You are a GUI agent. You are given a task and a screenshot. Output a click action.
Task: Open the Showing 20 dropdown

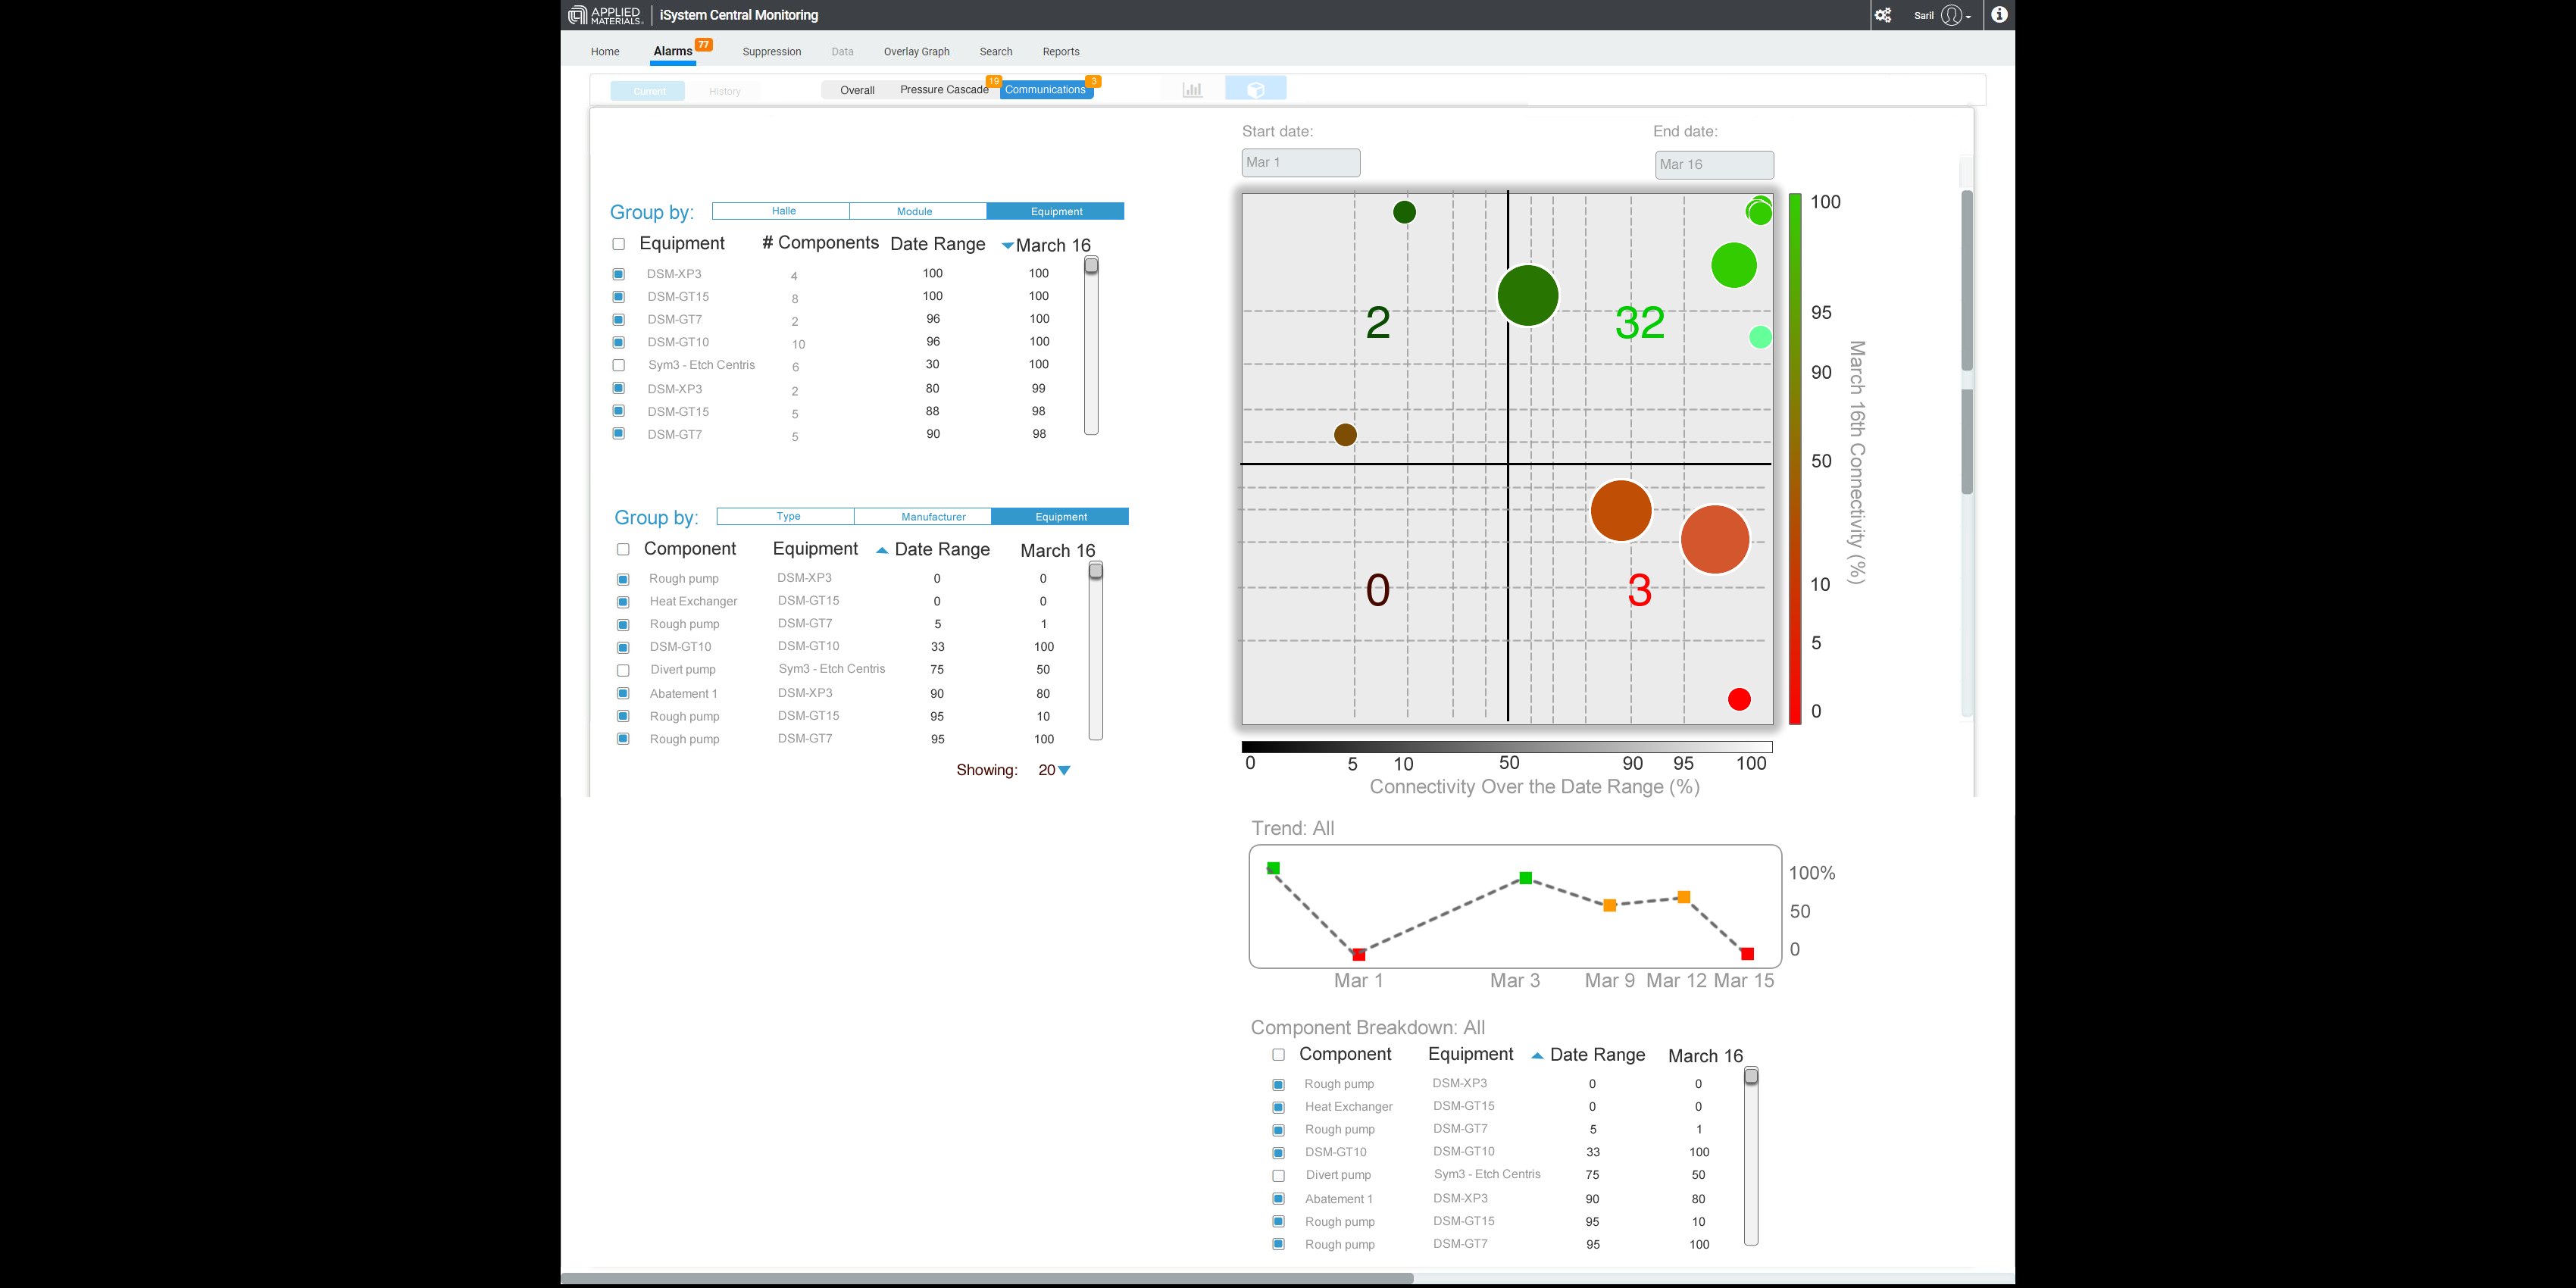tap(1064, 770)
